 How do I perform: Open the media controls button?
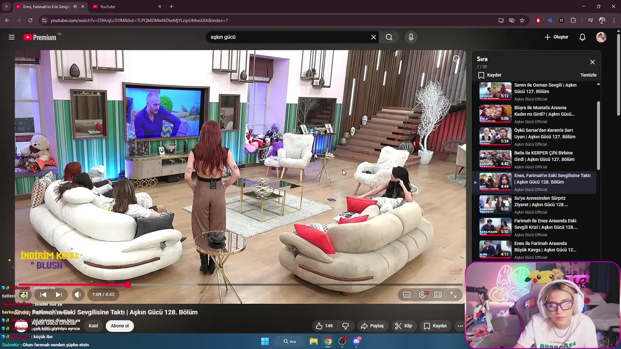(590, 20)
